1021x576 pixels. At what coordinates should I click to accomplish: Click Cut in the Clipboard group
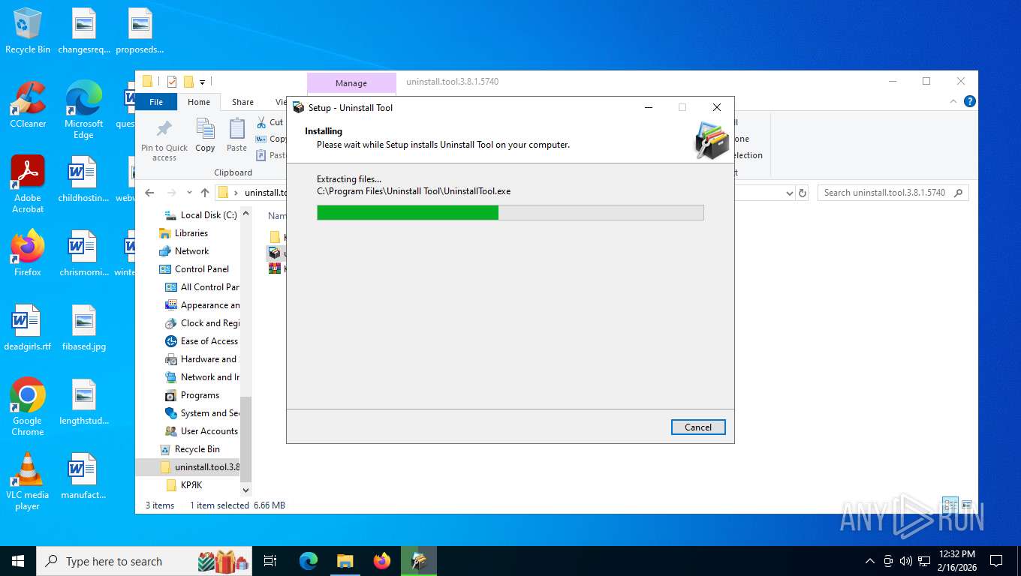click(270, 122)
